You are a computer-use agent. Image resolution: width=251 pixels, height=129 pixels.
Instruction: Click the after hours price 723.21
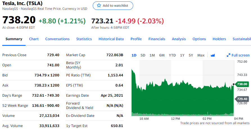102,21
